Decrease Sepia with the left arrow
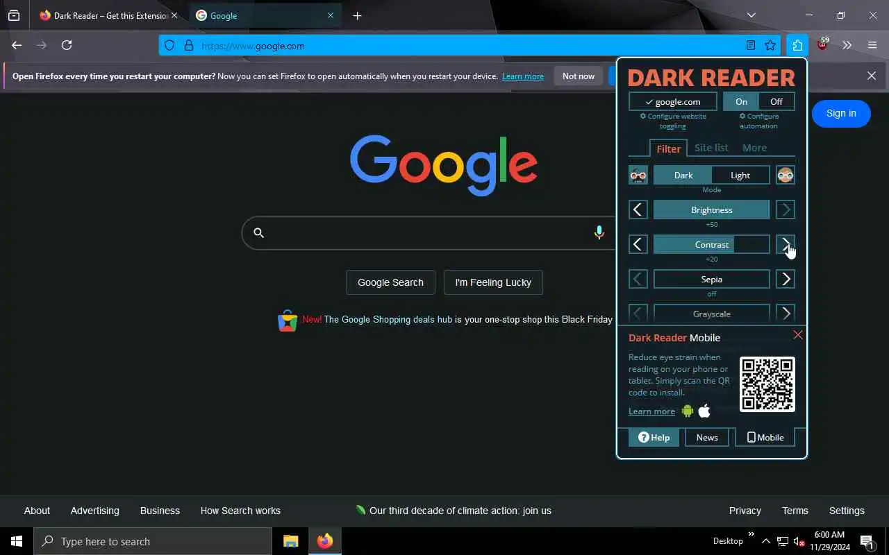 tap(638, 279)
